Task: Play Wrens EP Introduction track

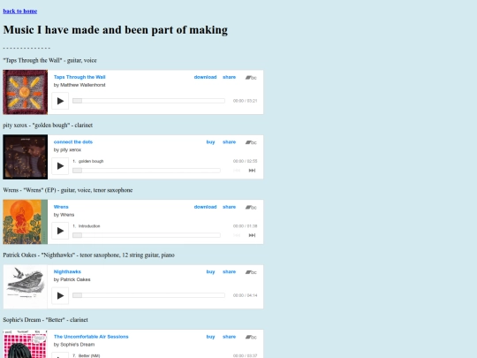Action: [x=60, y=231]
